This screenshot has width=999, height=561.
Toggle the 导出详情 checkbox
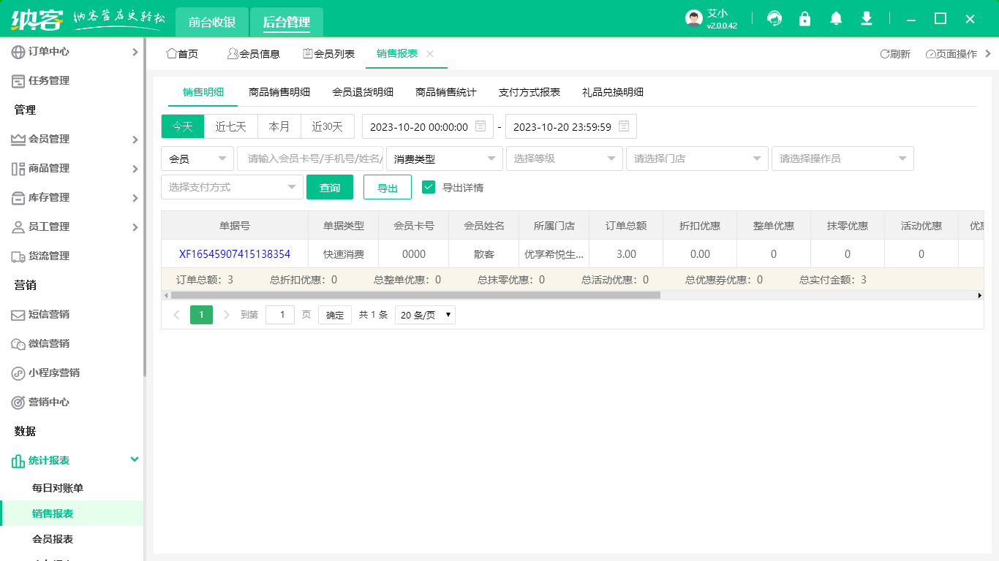coord(429,186)
